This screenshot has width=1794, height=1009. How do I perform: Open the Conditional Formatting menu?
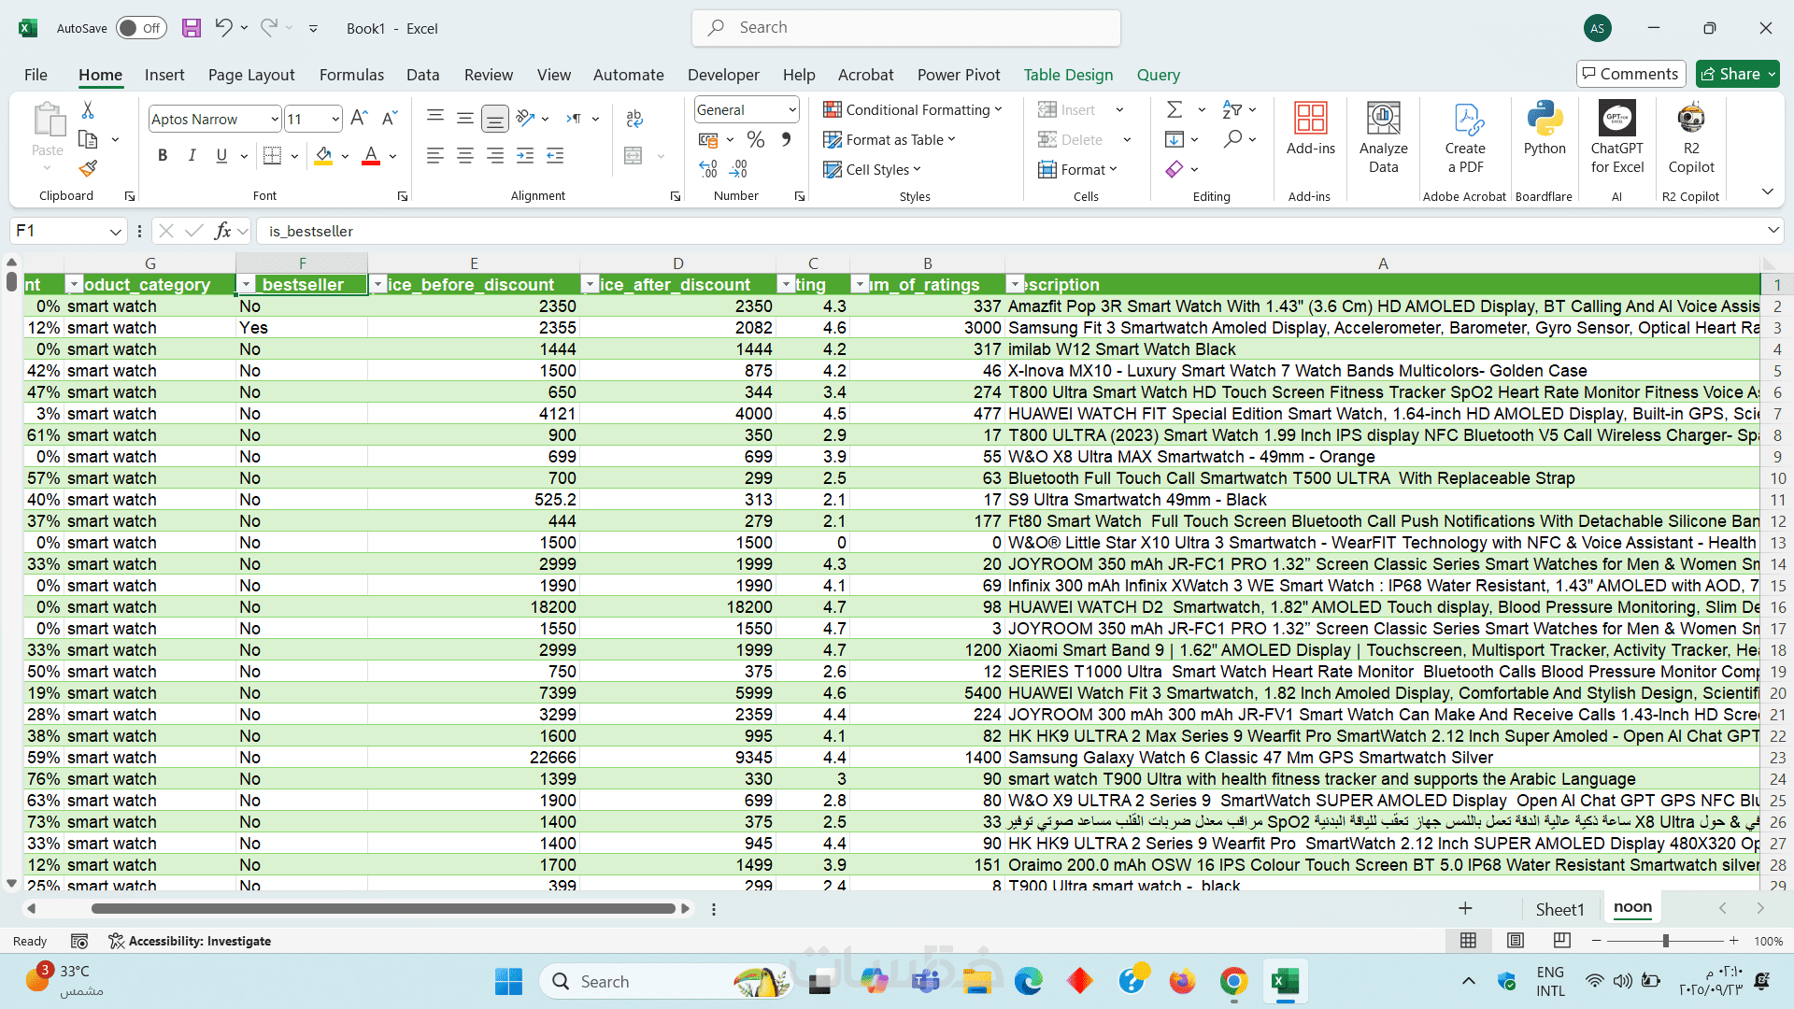(x=913, y=110)
